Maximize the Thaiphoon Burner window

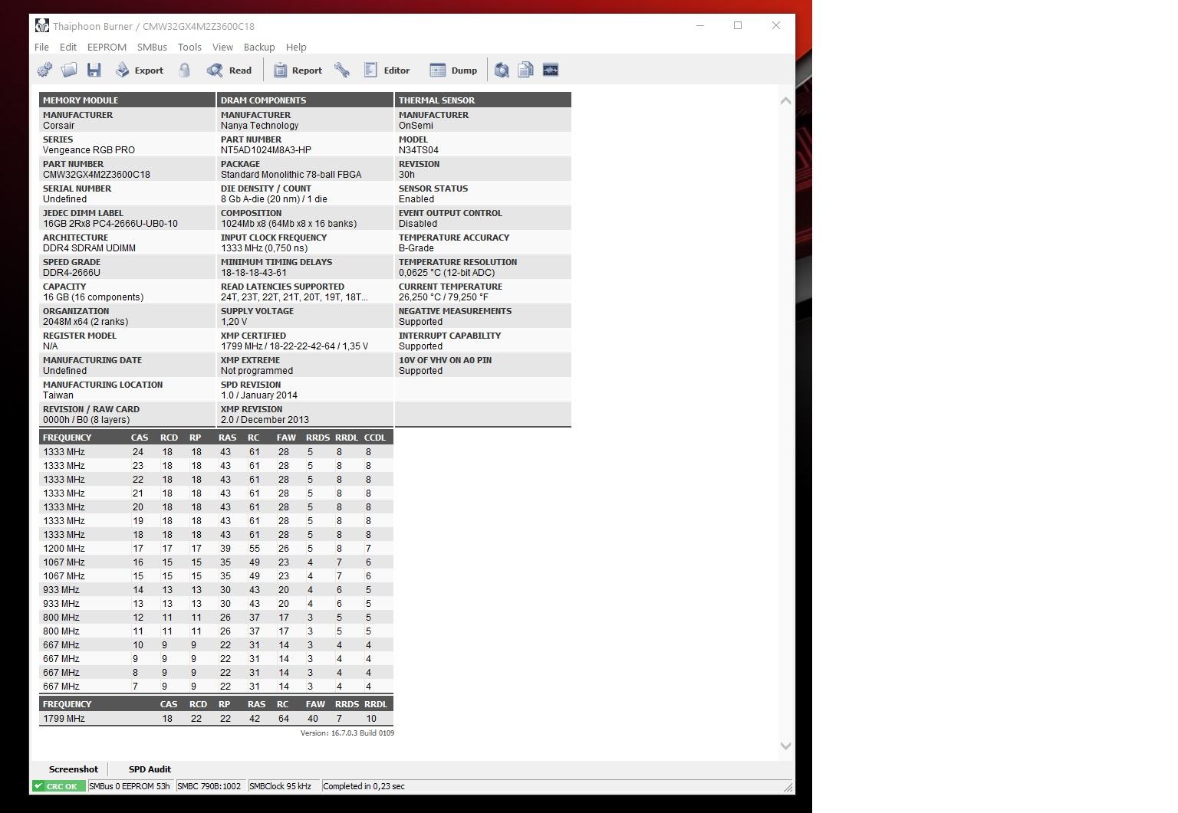tap(738, 25)
